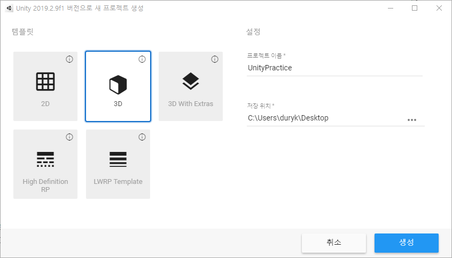
Task: Cancel with the 취소 button
Action: (x=334, y=243)
